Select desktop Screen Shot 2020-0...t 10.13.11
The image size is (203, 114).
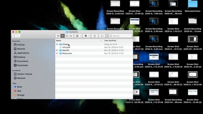point(173,25)
